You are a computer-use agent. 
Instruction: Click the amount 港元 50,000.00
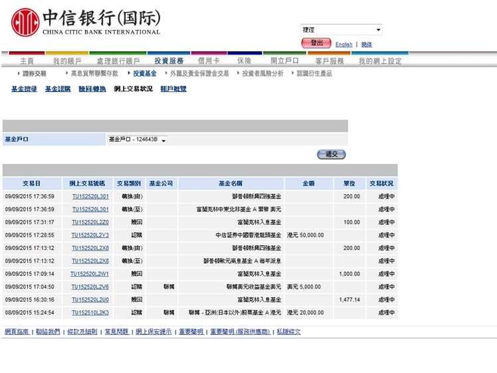[x=306, y=235]
